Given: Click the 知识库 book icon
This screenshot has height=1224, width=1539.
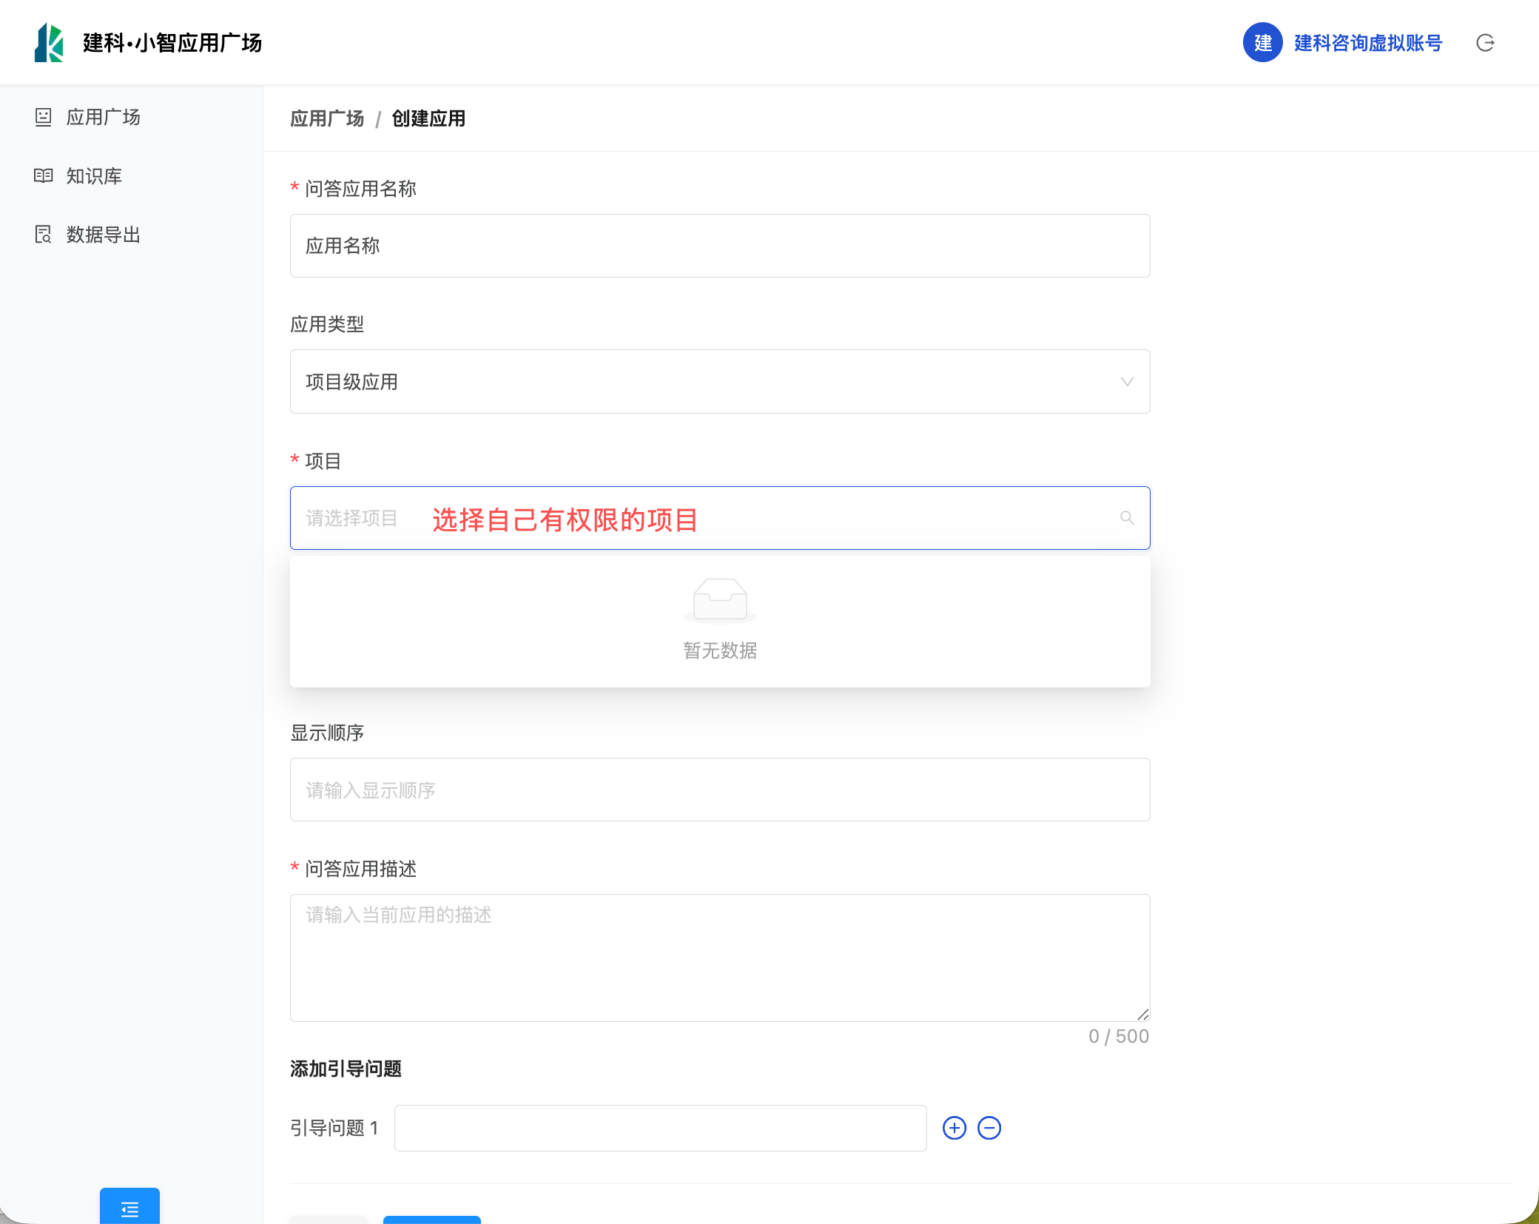Looking at the screenshot, I should tap(44, 176).
